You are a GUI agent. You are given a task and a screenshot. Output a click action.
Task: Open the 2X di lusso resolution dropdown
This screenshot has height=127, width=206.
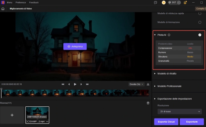pyautogui.click(x=179, y=112)
